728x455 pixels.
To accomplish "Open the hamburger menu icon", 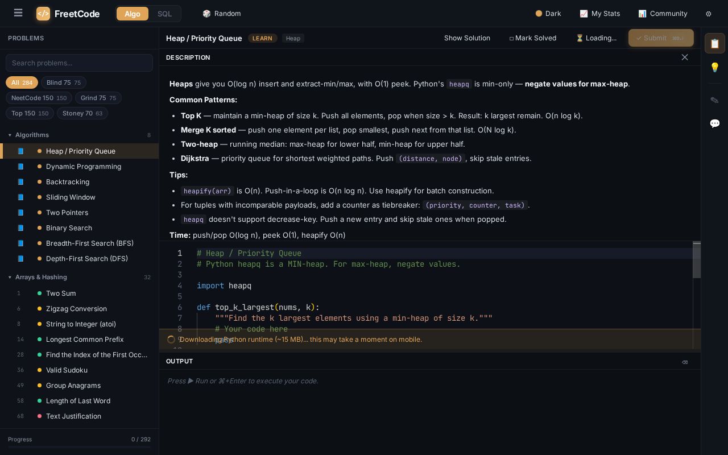I will coord(18,13).
